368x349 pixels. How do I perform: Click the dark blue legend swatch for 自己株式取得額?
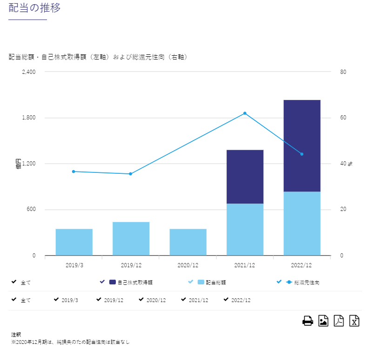coord(113,282)
